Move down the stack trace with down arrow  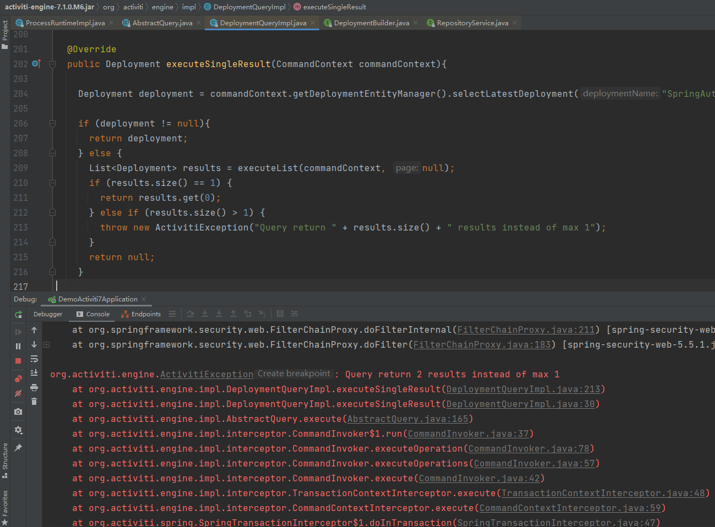click(34, 344)
